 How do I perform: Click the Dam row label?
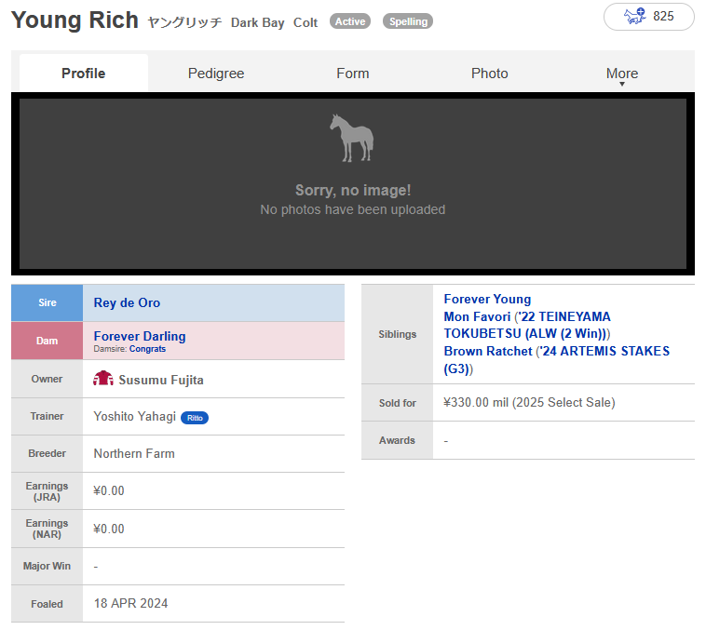pos(48,341)
